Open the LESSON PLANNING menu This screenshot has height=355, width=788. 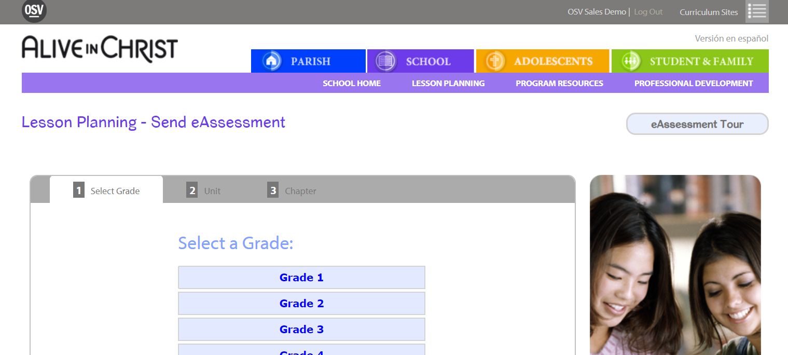tap(448, 83)
